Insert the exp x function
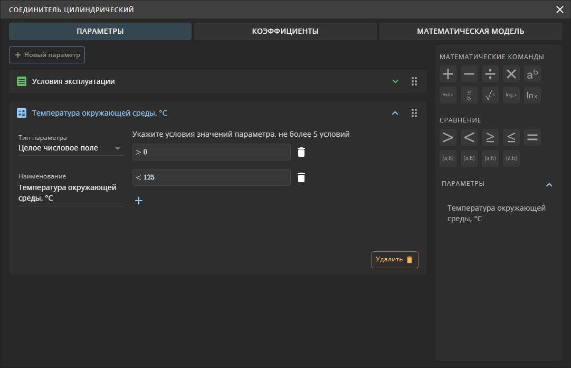The image size is (571, 368). 448,95
